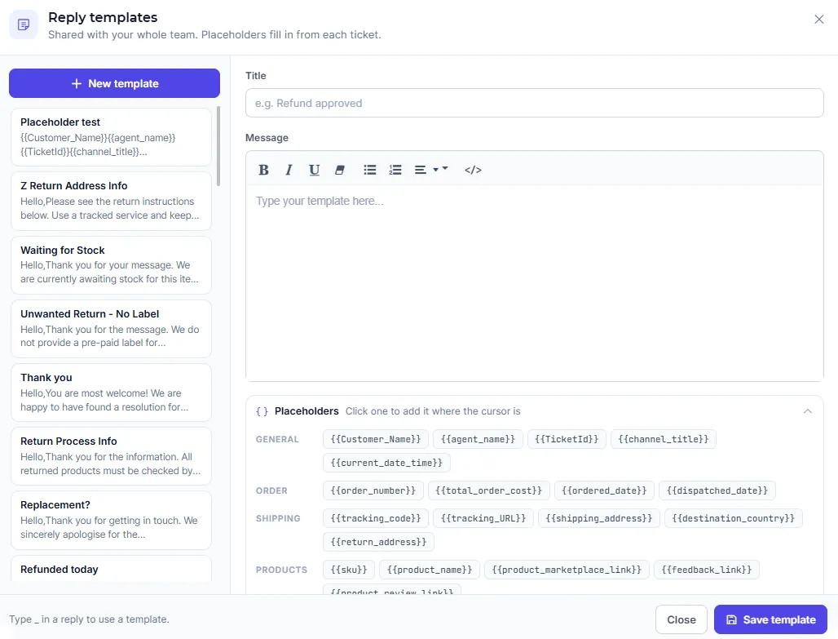The image size is (838, 639).
Task: Insert the {{product_name}} placeholder
Action: [x=430, y=570]
